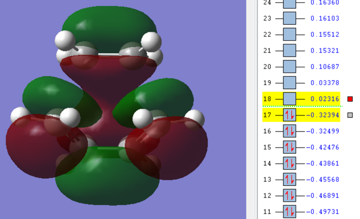Select the empty box of orbital 24
Viewport: 360px width, 219px height.
tap(289, 4)
